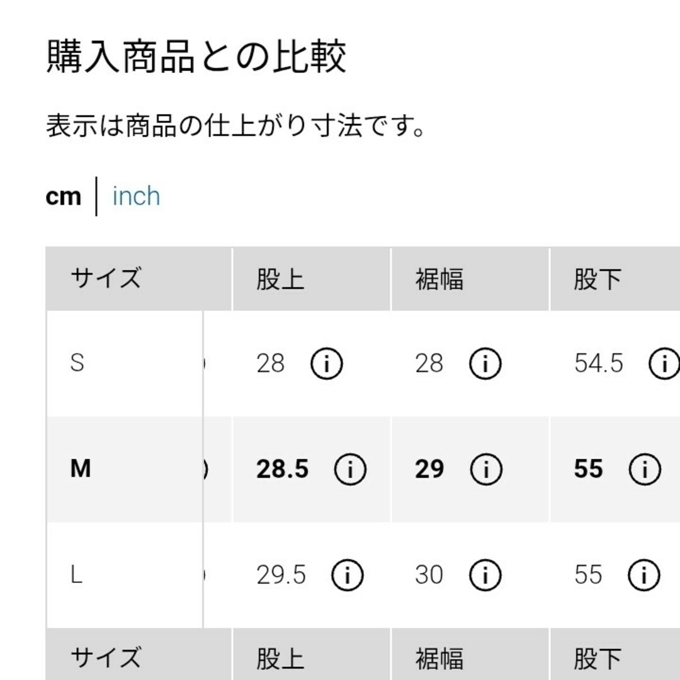Click the top サイズ column header
The height and width of the screenshot is (680, 680).
click(x=106, y=278)
